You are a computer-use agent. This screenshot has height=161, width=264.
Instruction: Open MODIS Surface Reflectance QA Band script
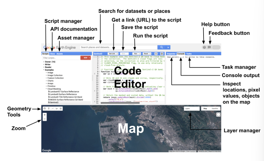pos(67,100)
